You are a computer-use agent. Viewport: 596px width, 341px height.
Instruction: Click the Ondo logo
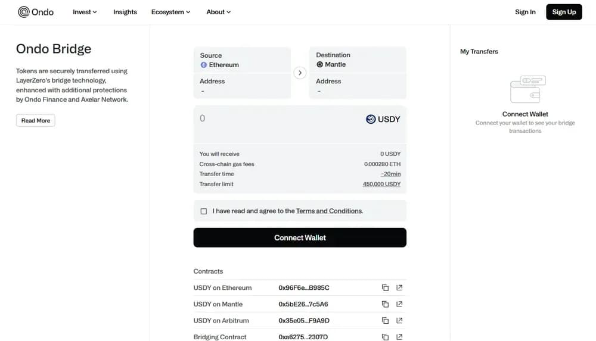36,12
